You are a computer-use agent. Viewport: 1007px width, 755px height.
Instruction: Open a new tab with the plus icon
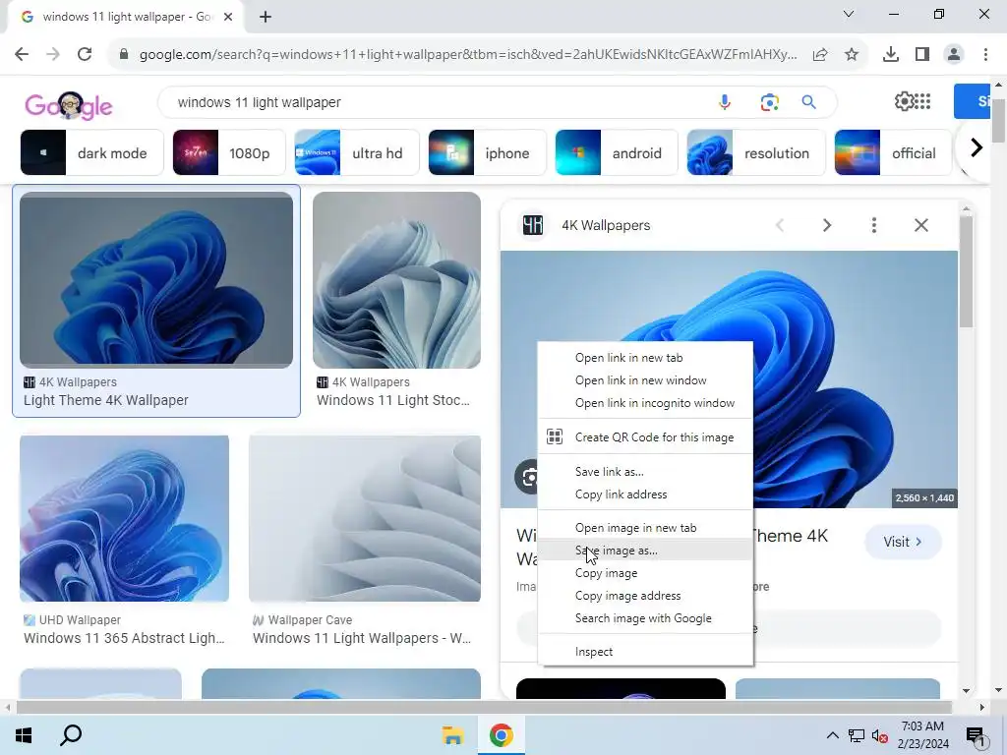click(266, 18)
